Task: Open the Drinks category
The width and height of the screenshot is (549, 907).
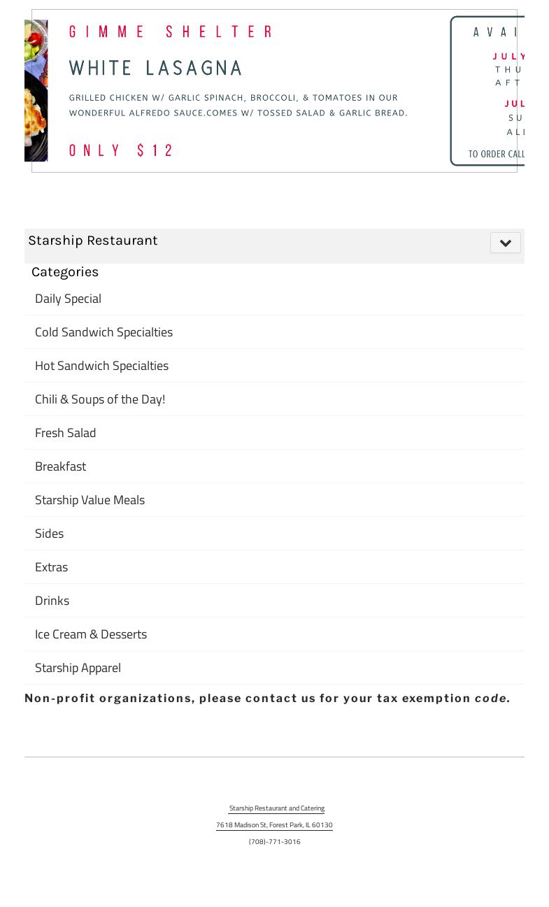Action: point(52,601)
